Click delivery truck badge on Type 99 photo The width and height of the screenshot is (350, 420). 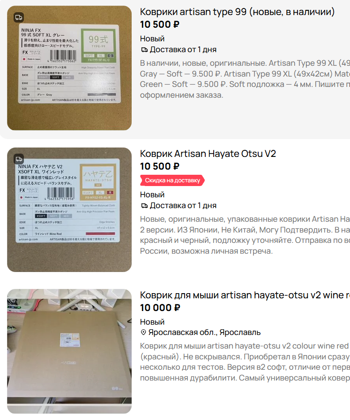pyautogui.click(x=19, y=17)
